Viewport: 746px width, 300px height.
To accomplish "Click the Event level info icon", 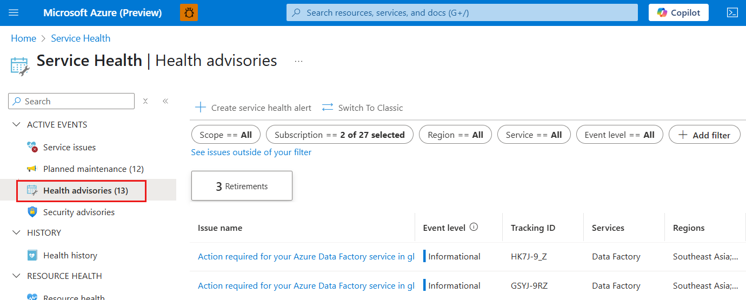I will click(474, 228).
